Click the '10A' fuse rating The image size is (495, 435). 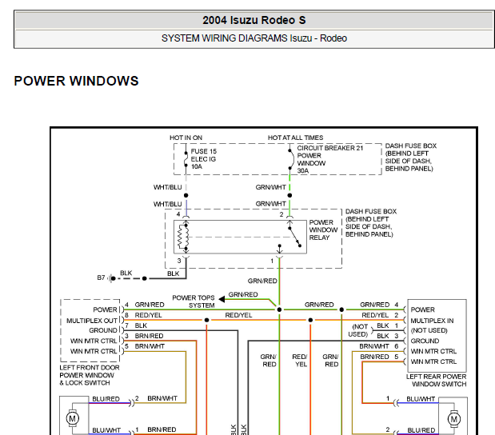point(197,166)
